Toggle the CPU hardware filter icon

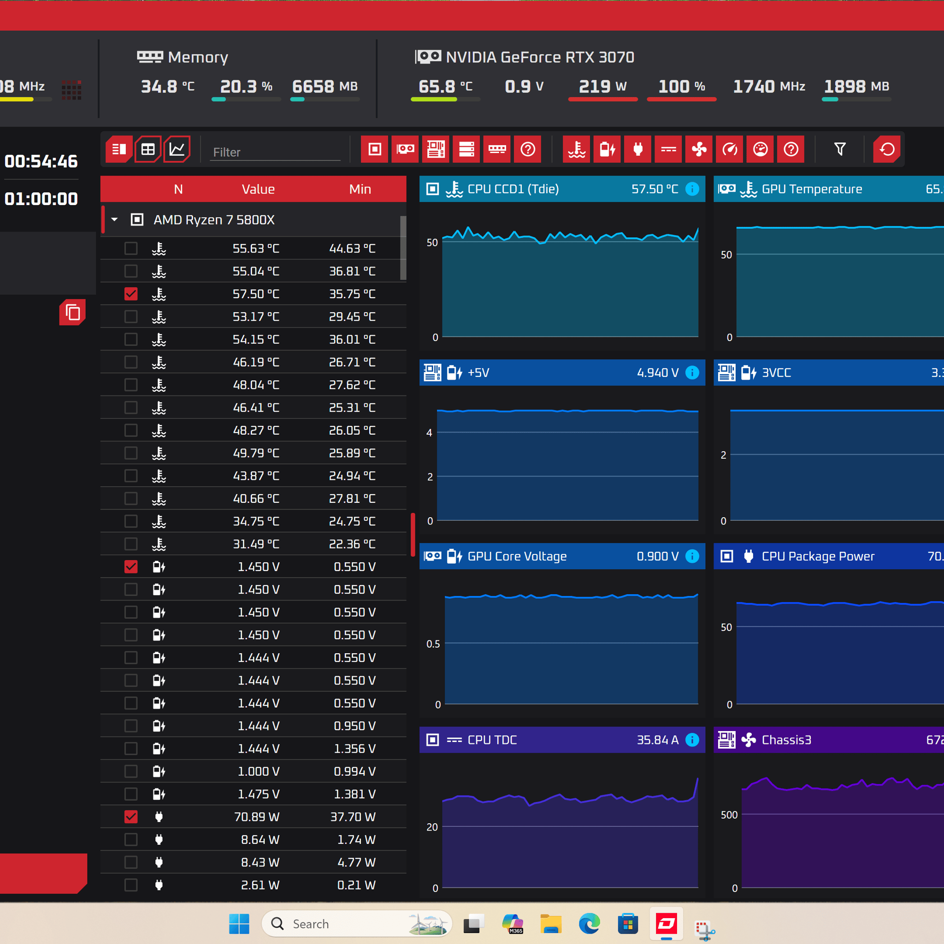pos(375,149)
